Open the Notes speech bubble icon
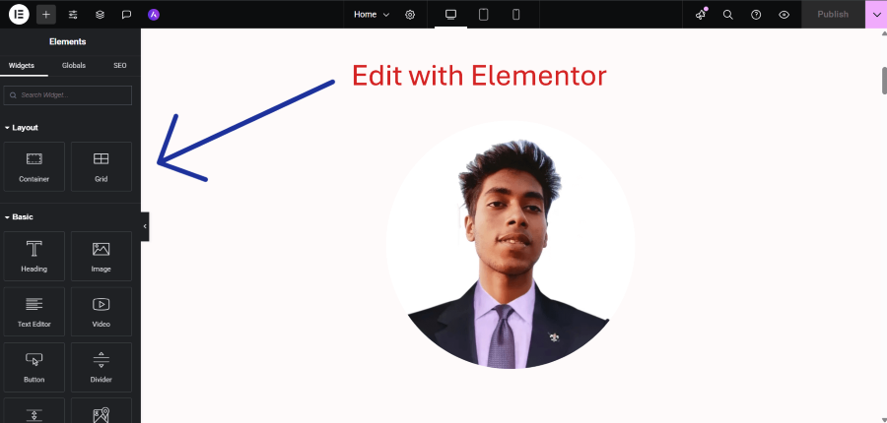The height and width of the screenshot is (423, 887). pyautogui.click(x=127, y=15)
